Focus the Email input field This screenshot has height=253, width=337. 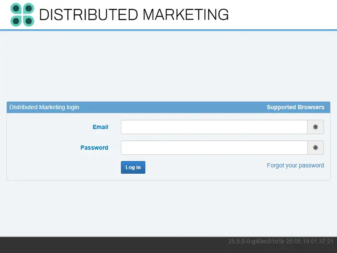point(214,127)
